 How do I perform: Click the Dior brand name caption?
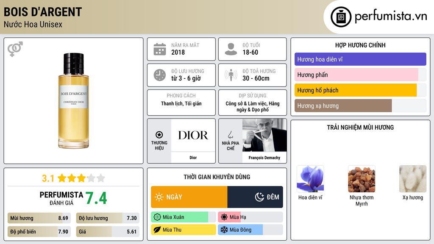click(193, 158)
